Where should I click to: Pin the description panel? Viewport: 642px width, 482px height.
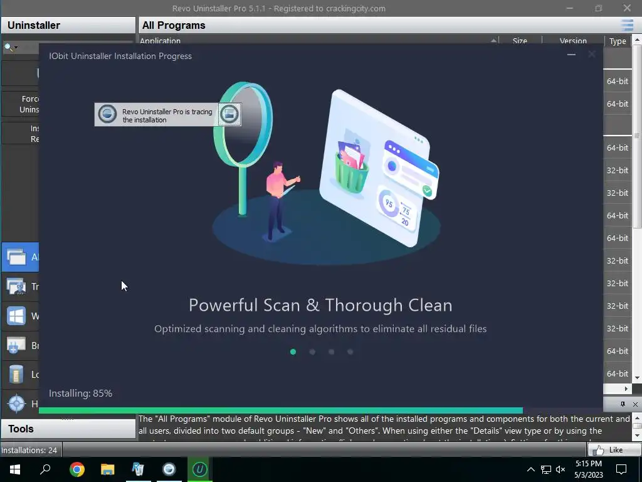(623, 404)
